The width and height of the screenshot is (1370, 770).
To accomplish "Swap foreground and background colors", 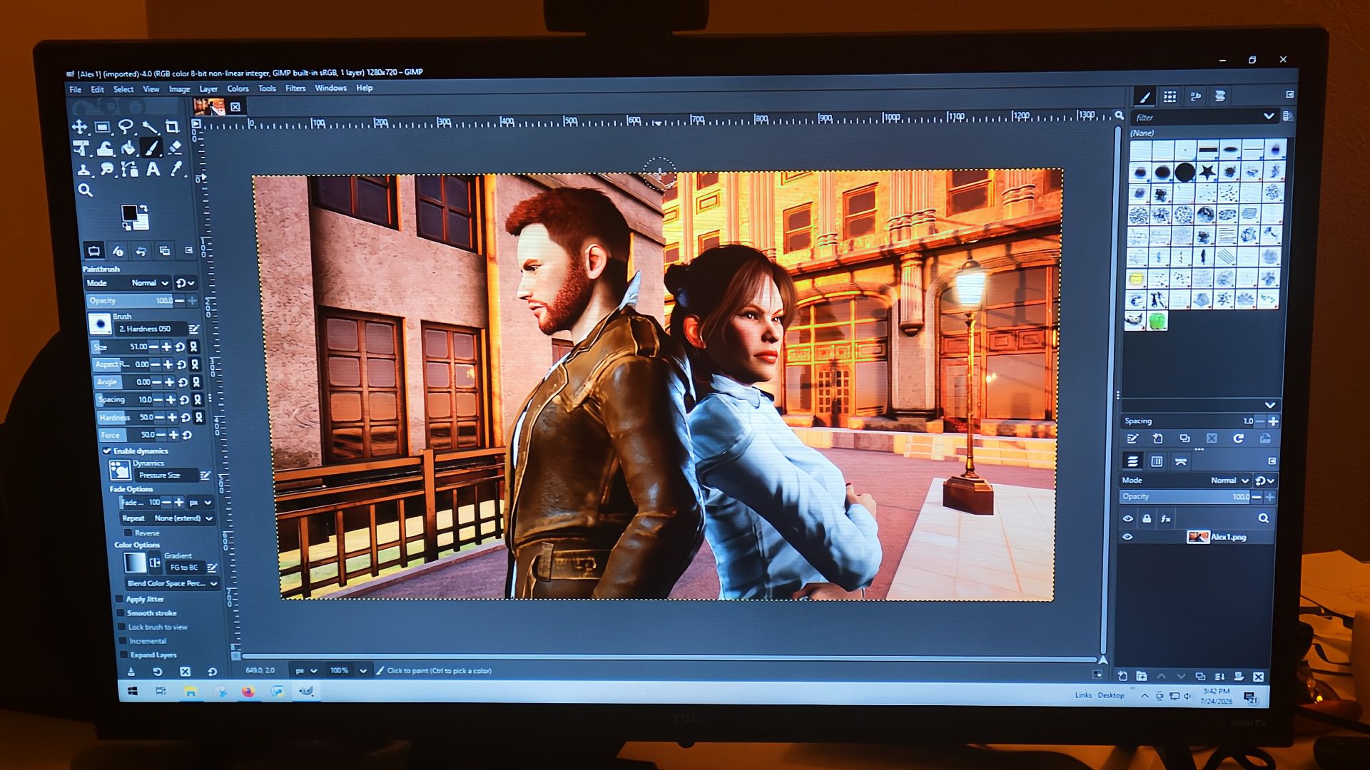I will pos(143,208).
